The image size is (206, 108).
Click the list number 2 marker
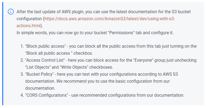[x=22, y=60]
